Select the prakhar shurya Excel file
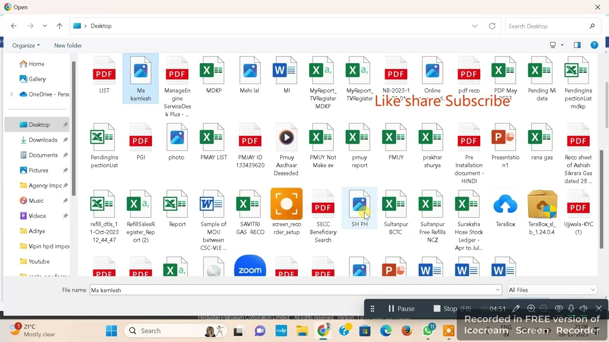609x342 pixels. tap(432, 145)
